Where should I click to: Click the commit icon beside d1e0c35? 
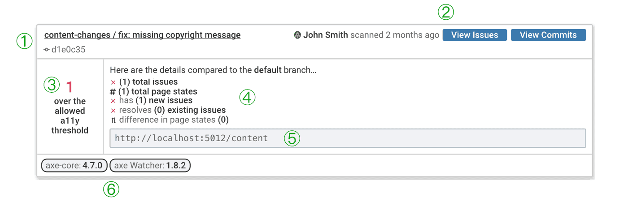point(47,50)
